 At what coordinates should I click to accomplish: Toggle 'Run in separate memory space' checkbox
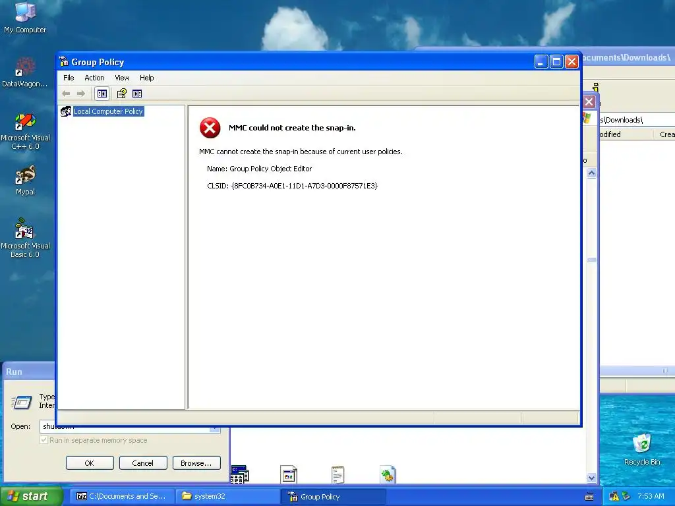(44, 440)
